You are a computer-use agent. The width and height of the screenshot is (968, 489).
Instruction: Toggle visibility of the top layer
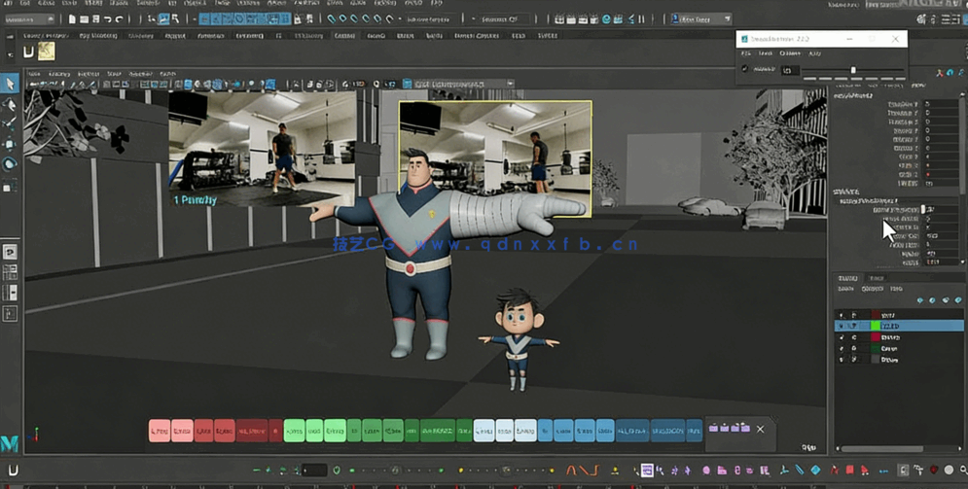coord(842,315)
